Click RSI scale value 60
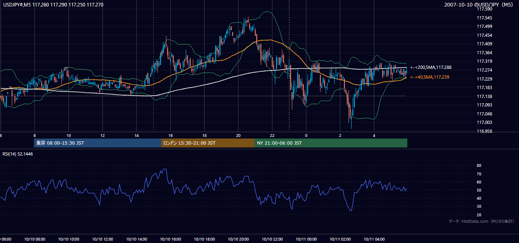The width and height of the screenshot is (519, 243). 479,182
